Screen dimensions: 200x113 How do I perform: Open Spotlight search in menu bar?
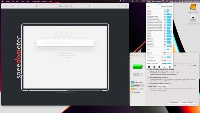(x=179, y=1)
